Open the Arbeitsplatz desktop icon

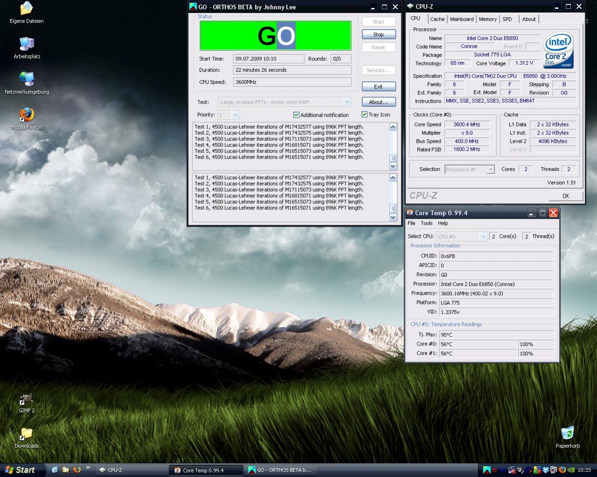tap(27, 48)
